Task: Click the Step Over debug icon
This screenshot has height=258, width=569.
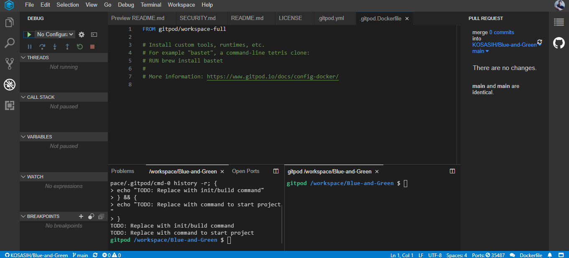Action: click(x=42, y=47)
